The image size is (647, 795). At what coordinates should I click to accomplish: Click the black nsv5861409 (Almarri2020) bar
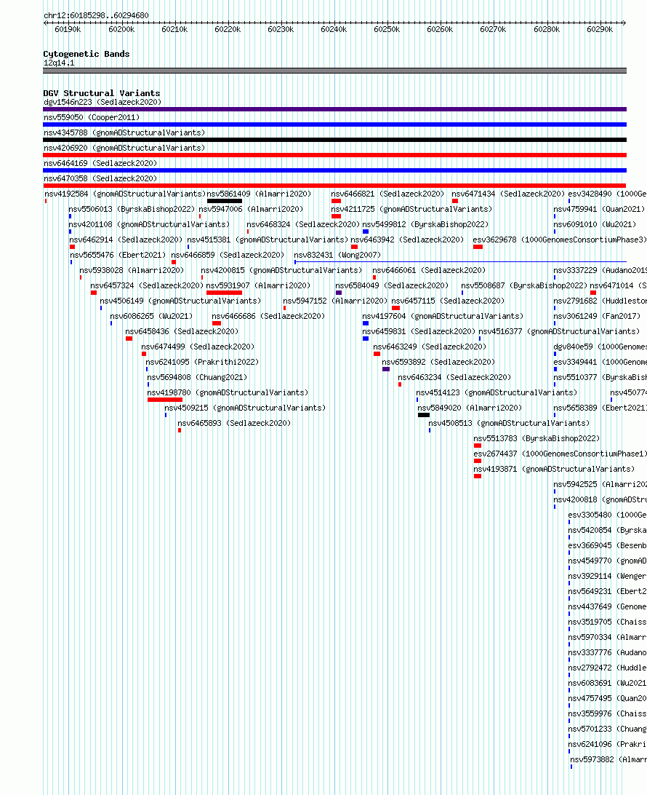tap(225, 201)
